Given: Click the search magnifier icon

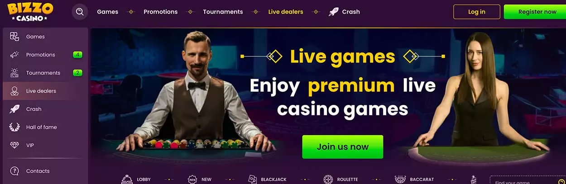Looking at the screenshot, I should (x=80, y=12).
